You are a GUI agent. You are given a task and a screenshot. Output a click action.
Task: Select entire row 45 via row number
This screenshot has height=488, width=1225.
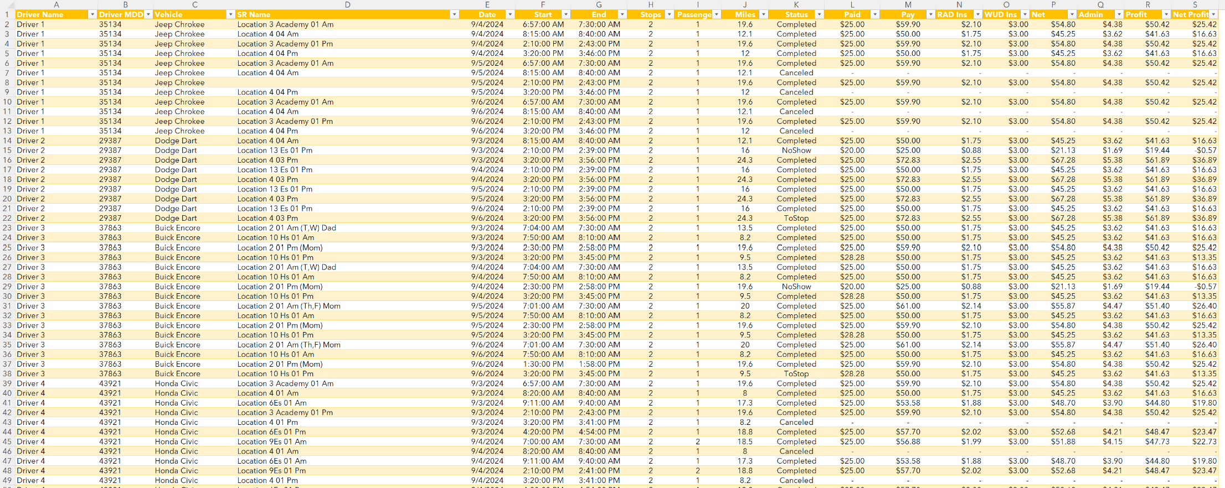[7, 442]
